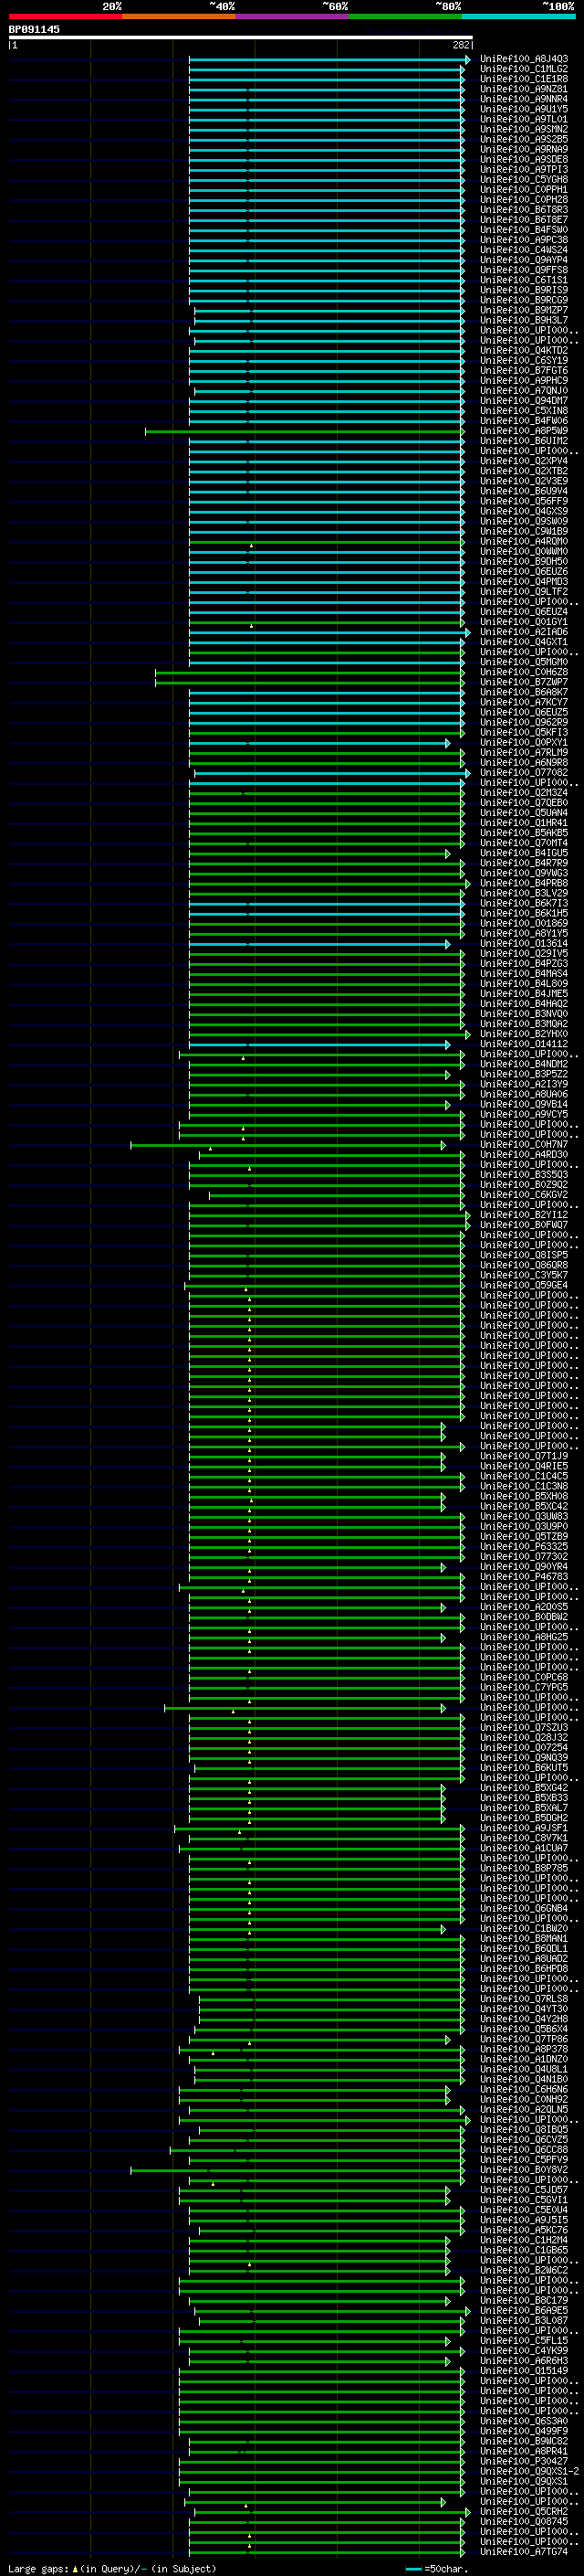Click the white query sequence ruler bar
Screen dimensions: 584x2576
click(x=241, y=37)
